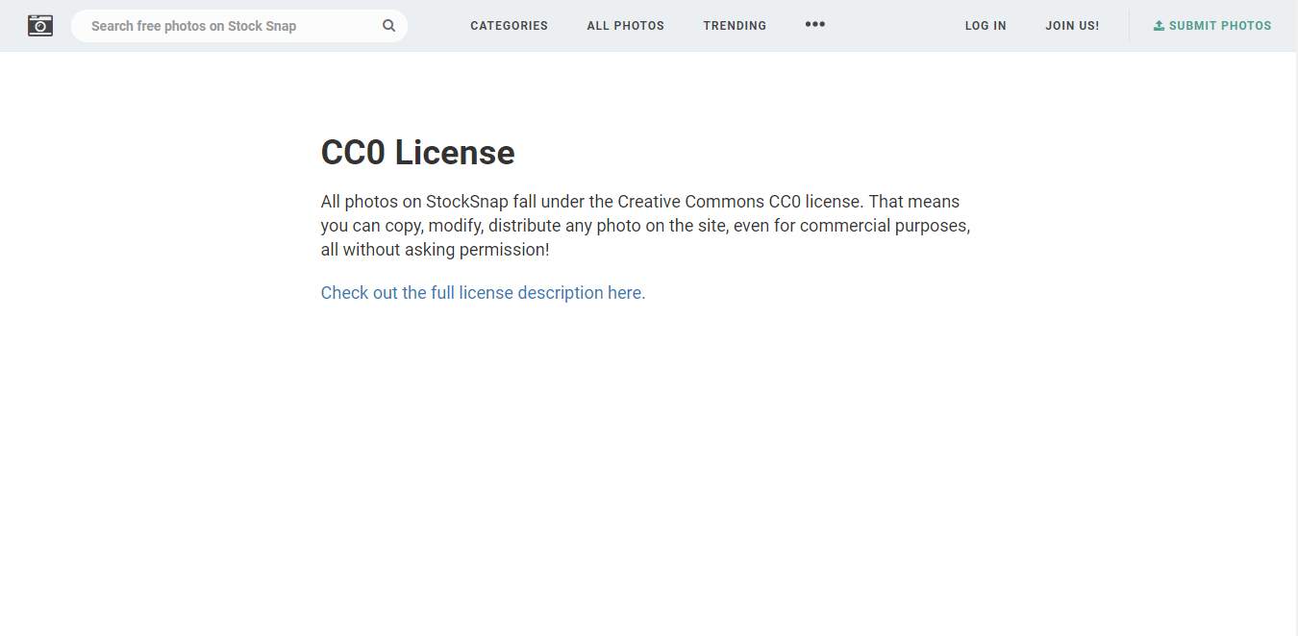
Task: Click the CC0 License heading
Action: click(x=417, y=153)
